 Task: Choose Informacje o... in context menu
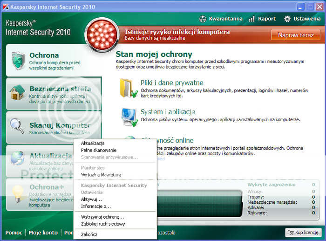(x=115, y=207)
